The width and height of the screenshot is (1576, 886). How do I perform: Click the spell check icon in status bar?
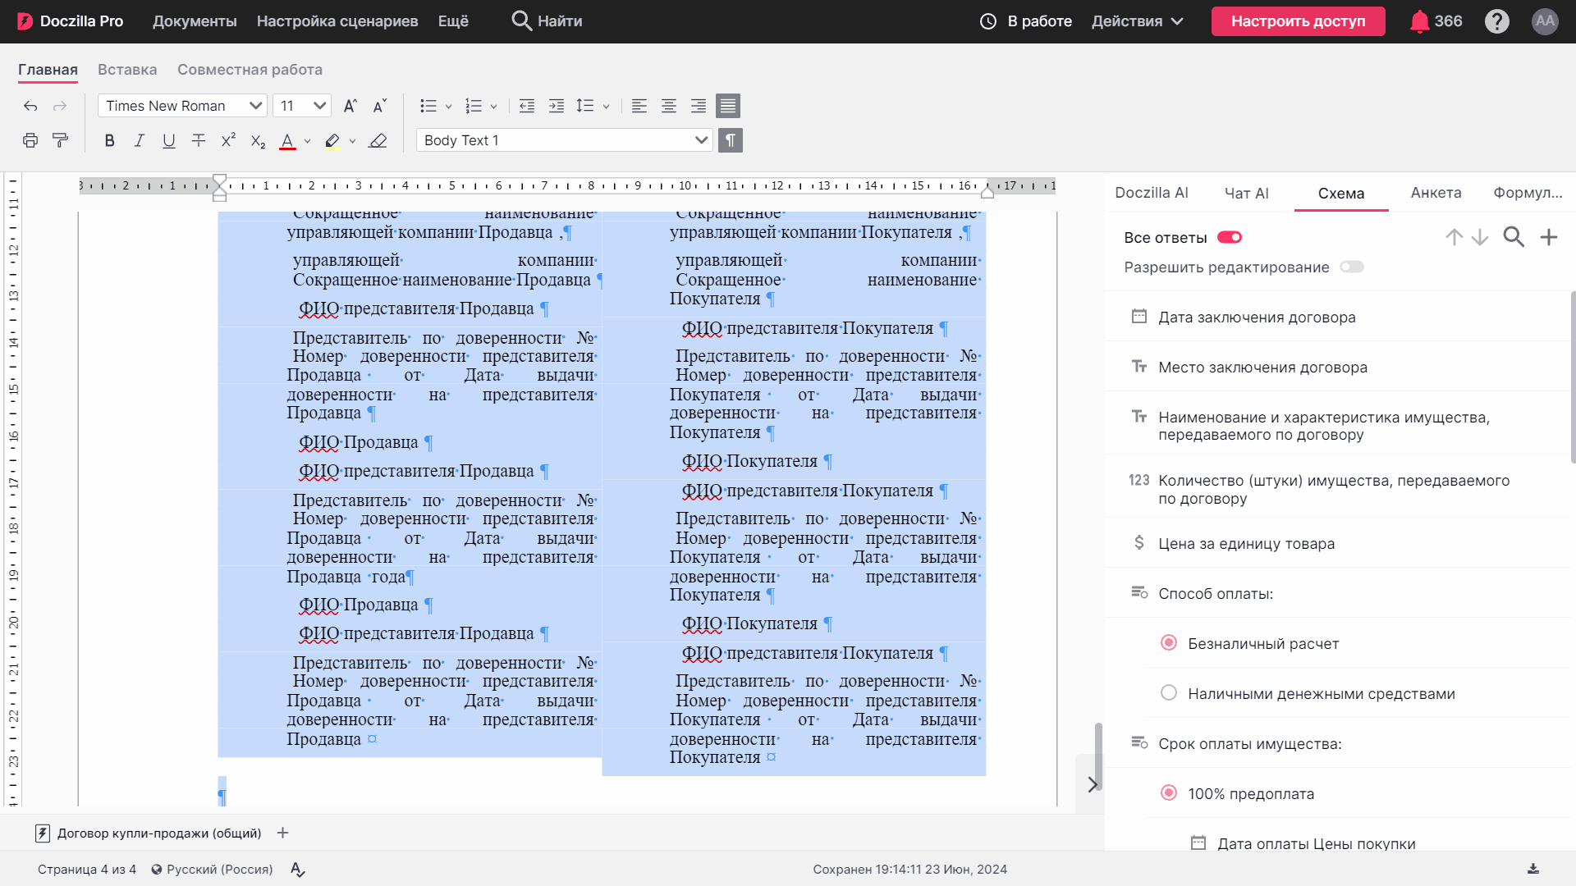click(x=298, y=870)
